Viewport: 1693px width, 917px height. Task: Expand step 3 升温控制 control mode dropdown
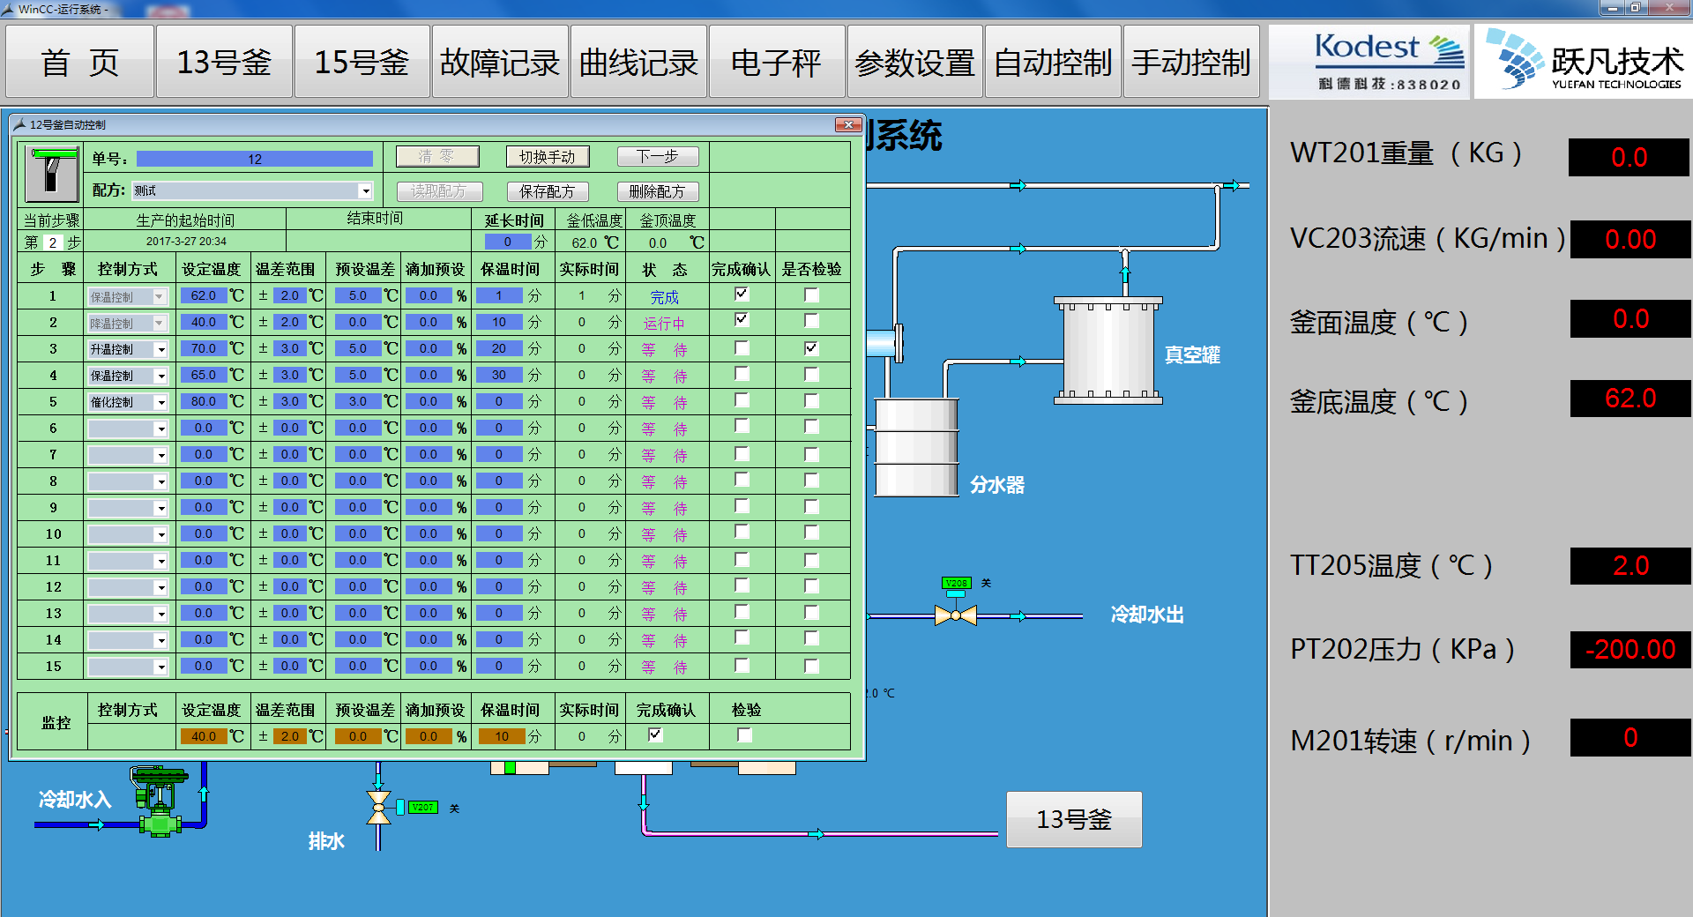[160, 350]
